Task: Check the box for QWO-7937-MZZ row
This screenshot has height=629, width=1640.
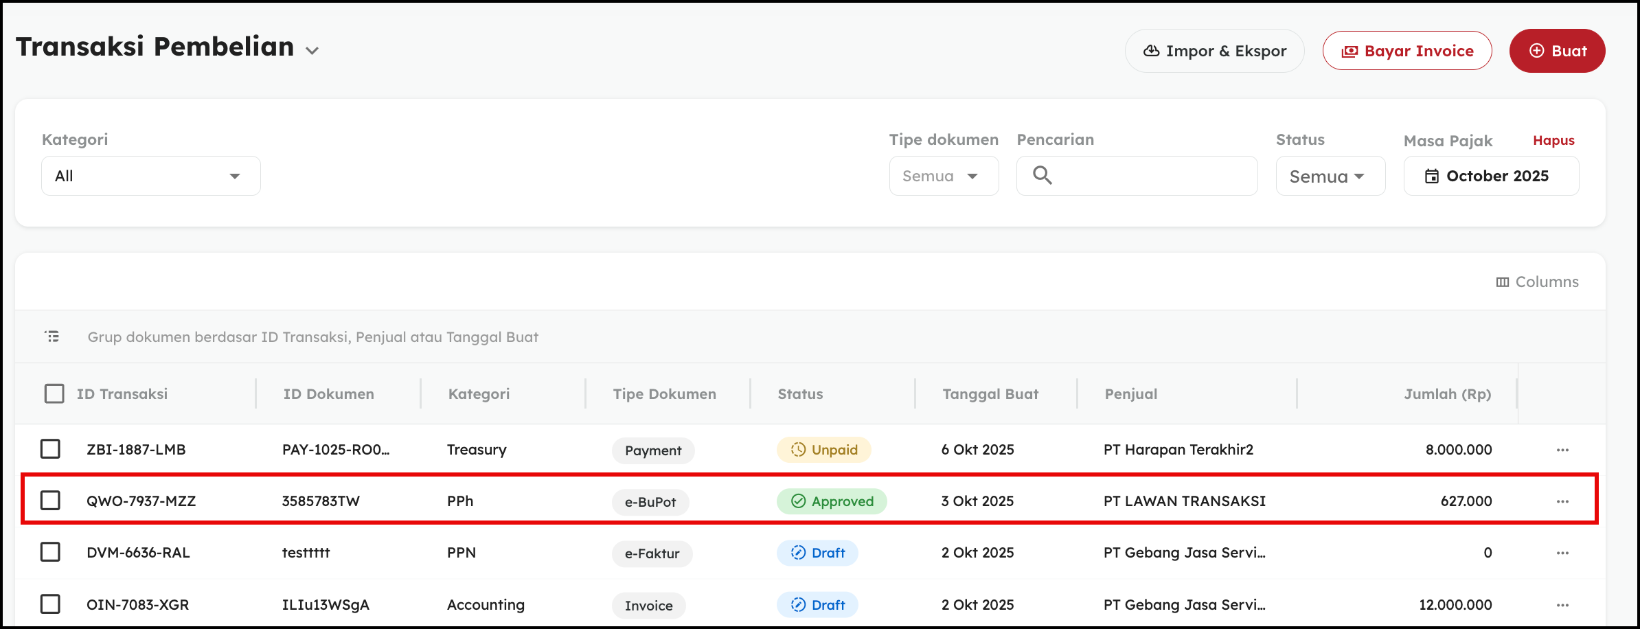Action: [x=50, y=501]
